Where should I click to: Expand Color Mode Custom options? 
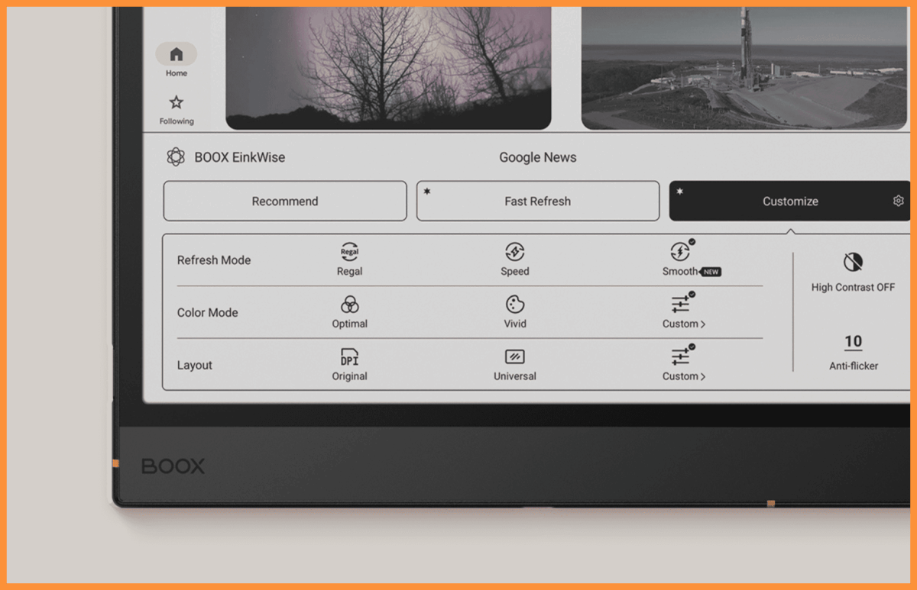point(682,311)
